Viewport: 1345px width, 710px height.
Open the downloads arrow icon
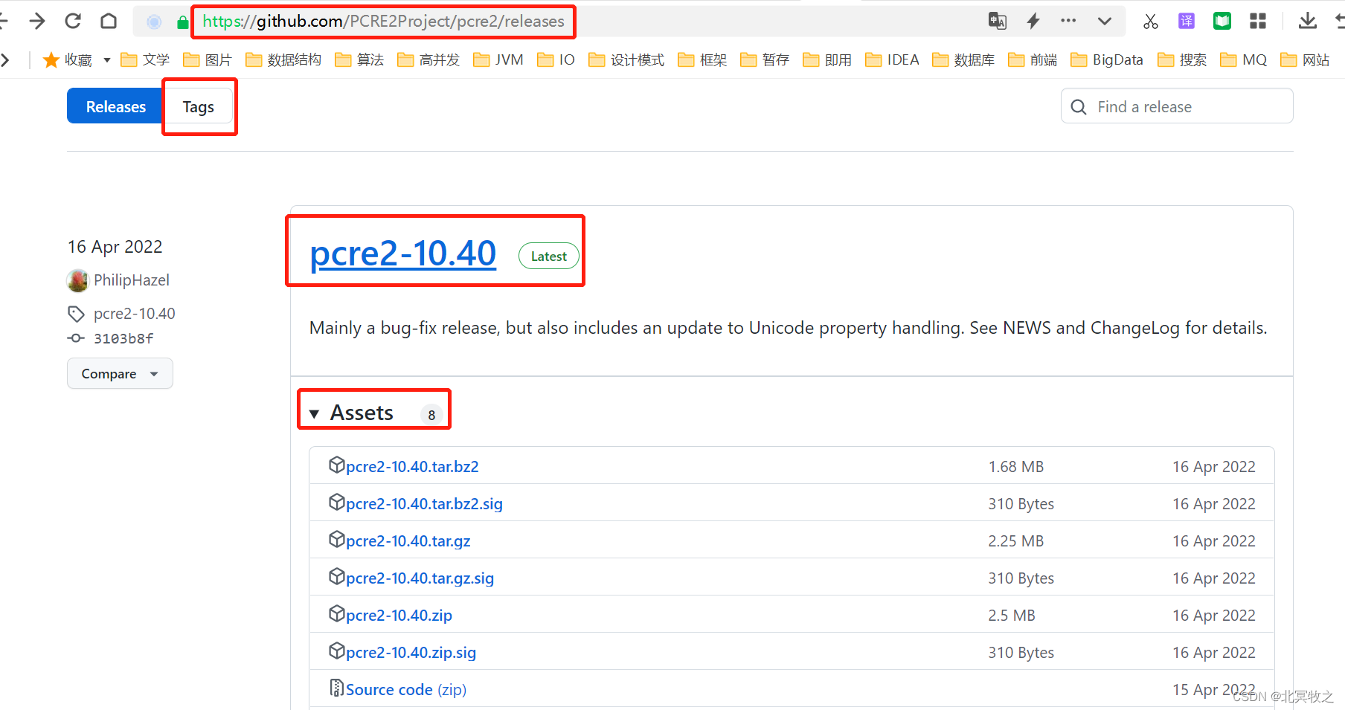pyautogui.click(x=1307, y=21)
